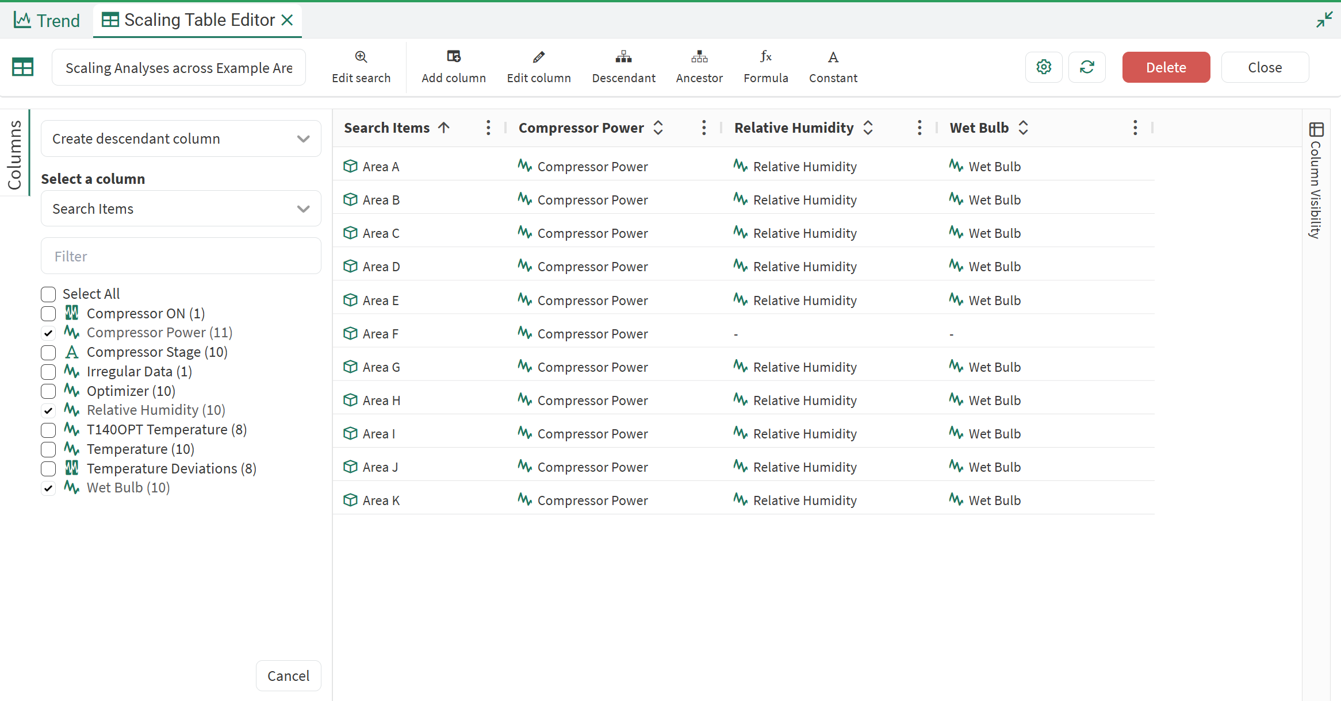Click the Formula fx icon
Screen dimensions: 1341x701
point(765,57)
